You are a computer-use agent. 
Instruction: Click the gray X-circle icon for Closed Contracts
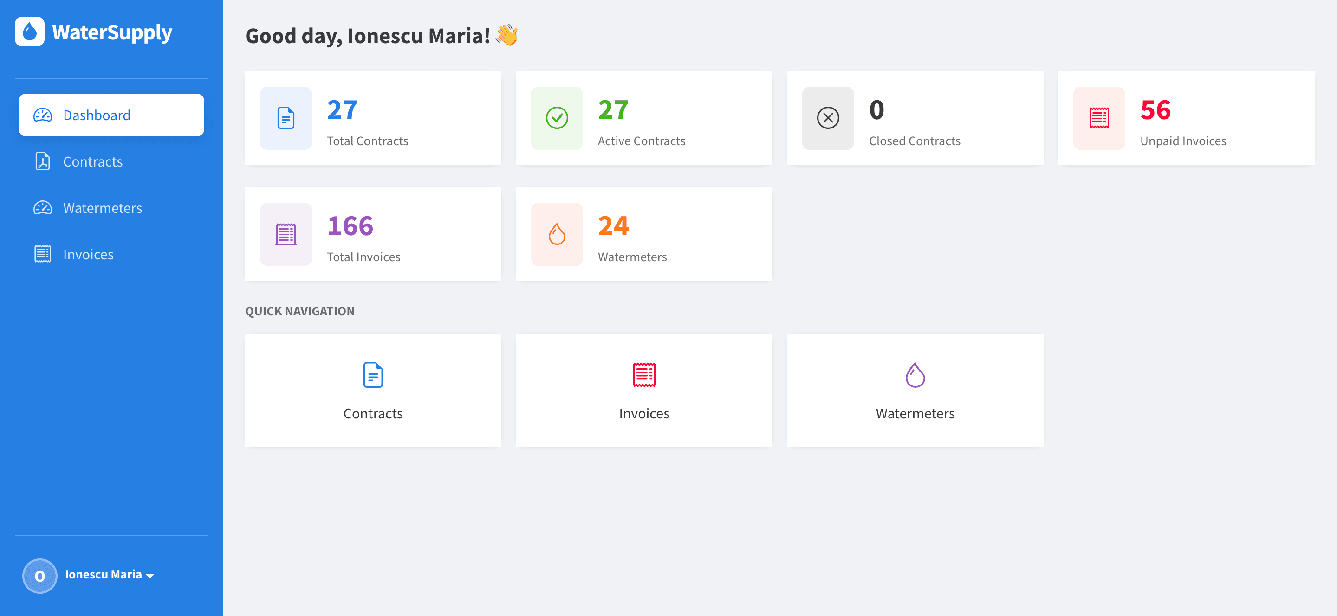(828, 118)
